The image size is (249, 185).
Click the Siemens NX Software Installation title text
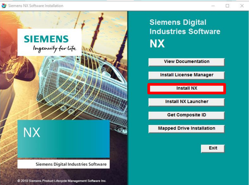[36, 6]
